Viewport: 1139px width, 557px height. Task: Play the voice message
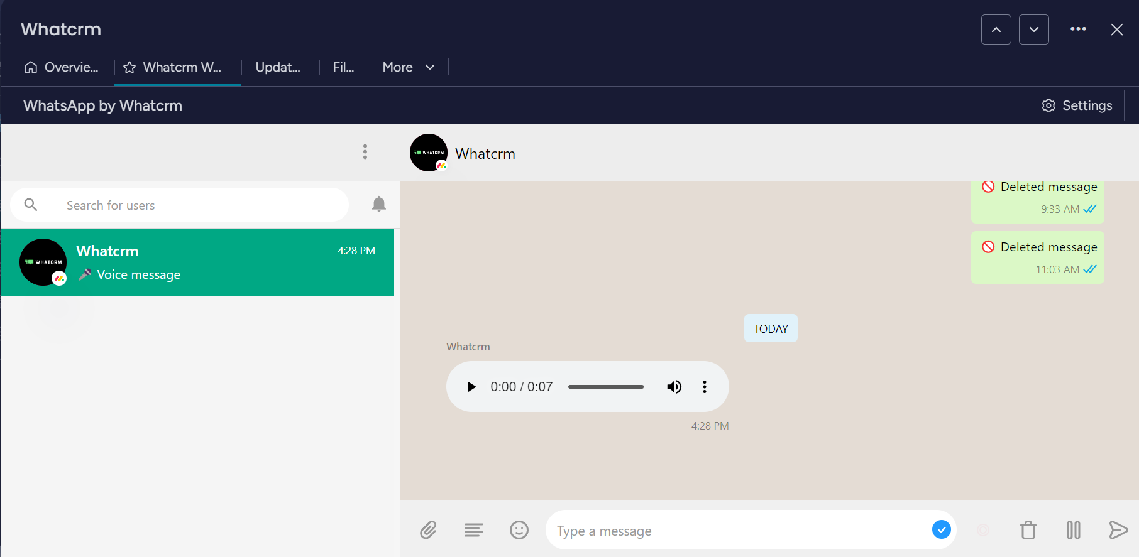(471, 387)
